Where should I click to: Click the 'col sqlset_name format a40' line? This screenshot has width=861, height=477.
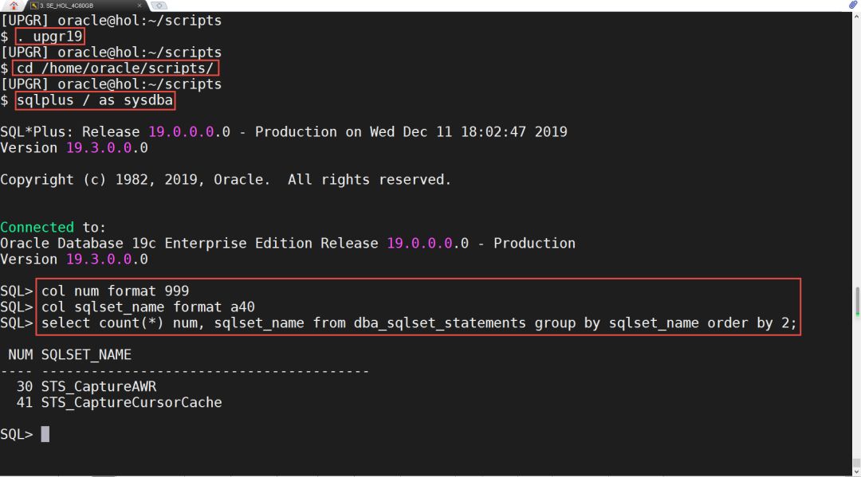click(x=148, y=307)
